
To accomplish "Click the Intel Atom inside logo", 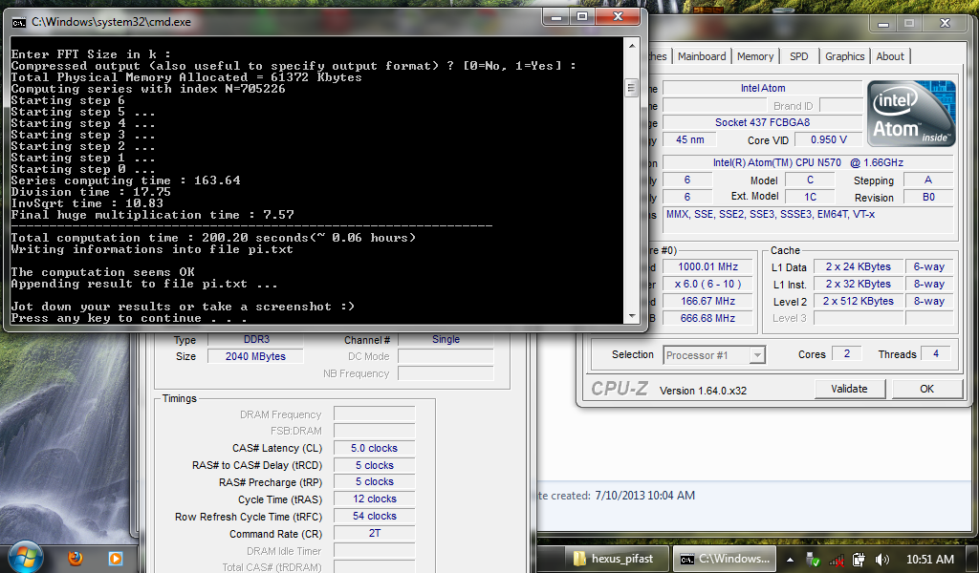I will tap(911, 114).
